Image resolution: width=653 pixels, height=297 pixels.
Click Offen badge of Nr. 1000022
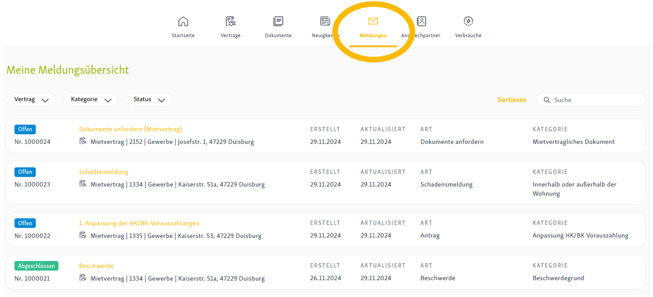[25, 223]
